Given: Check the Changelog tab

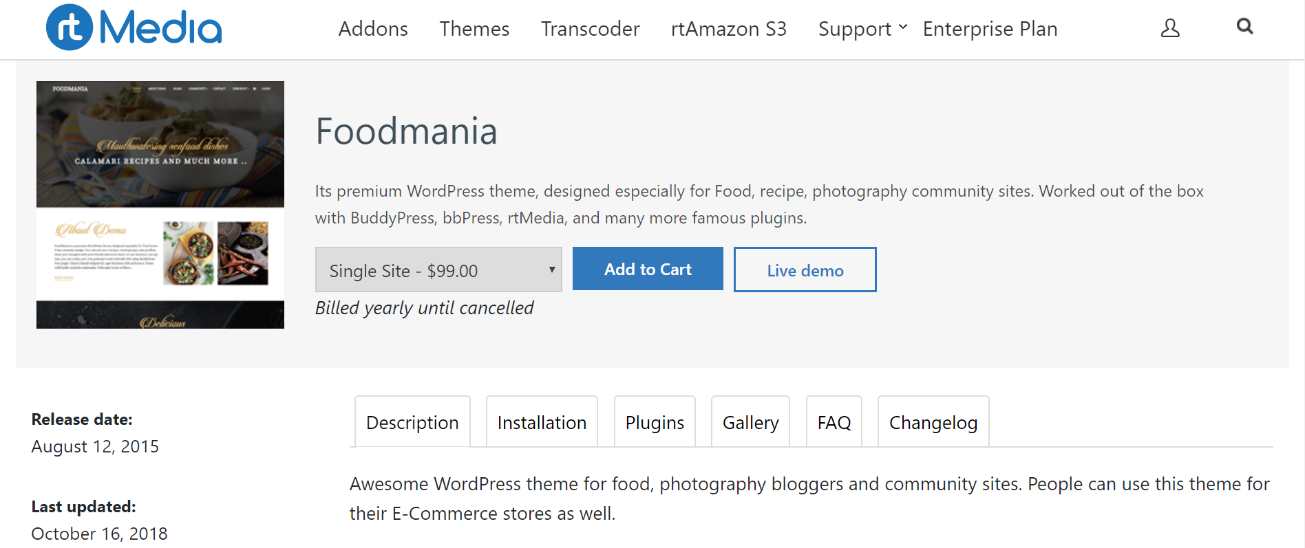Looking at the screenshot, I should 933,421.
